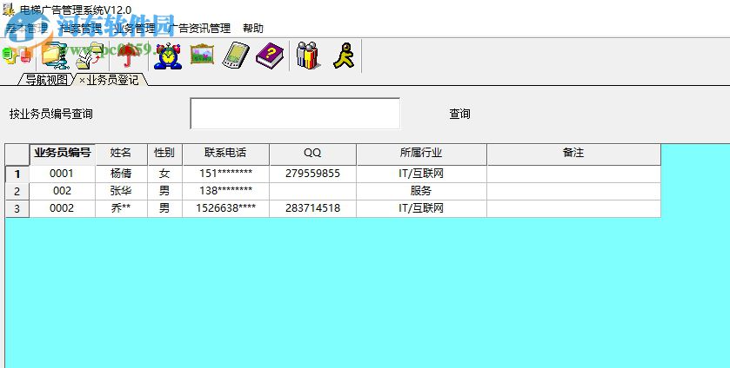Screen dimensions: 730x368
Task: Click the name cell 杨倩
Action: pyautogui.click(x=121, y=174)
